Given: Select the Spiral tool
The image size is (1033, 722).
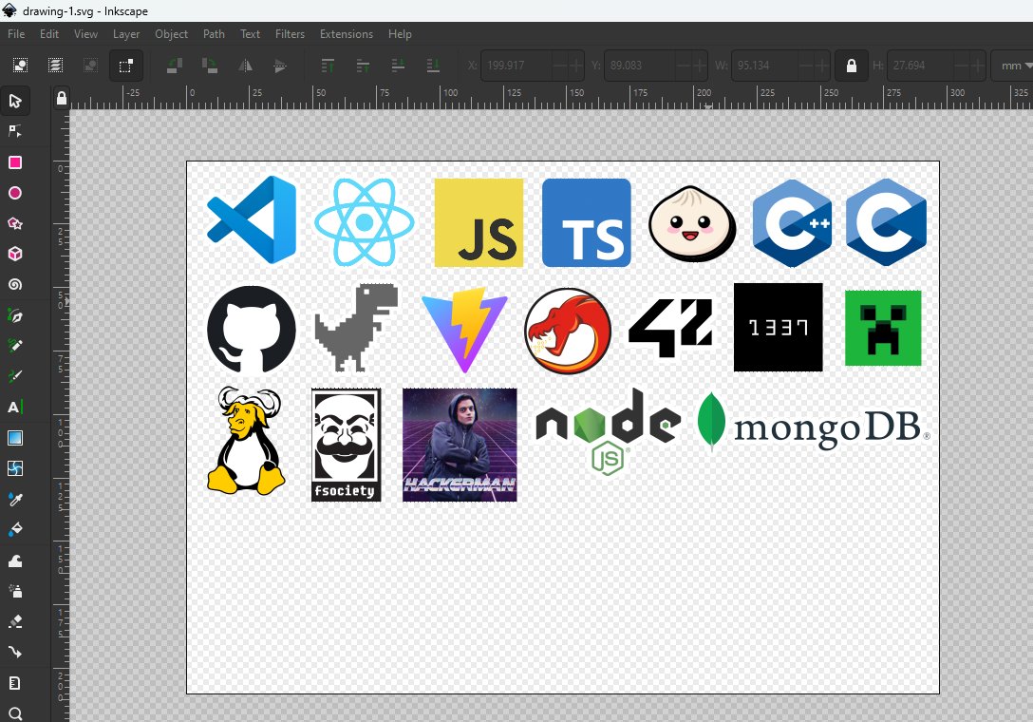Looking at the screenshot, I should coord(15,284).
